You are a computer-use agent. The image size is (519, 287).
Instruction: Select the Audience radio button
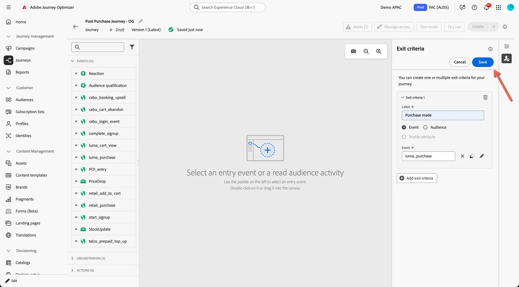[425, 127]
